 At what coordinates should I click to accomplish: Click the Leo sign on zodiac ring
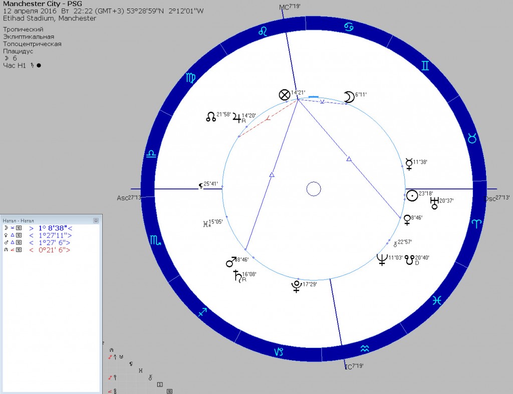tap(262, 31)
